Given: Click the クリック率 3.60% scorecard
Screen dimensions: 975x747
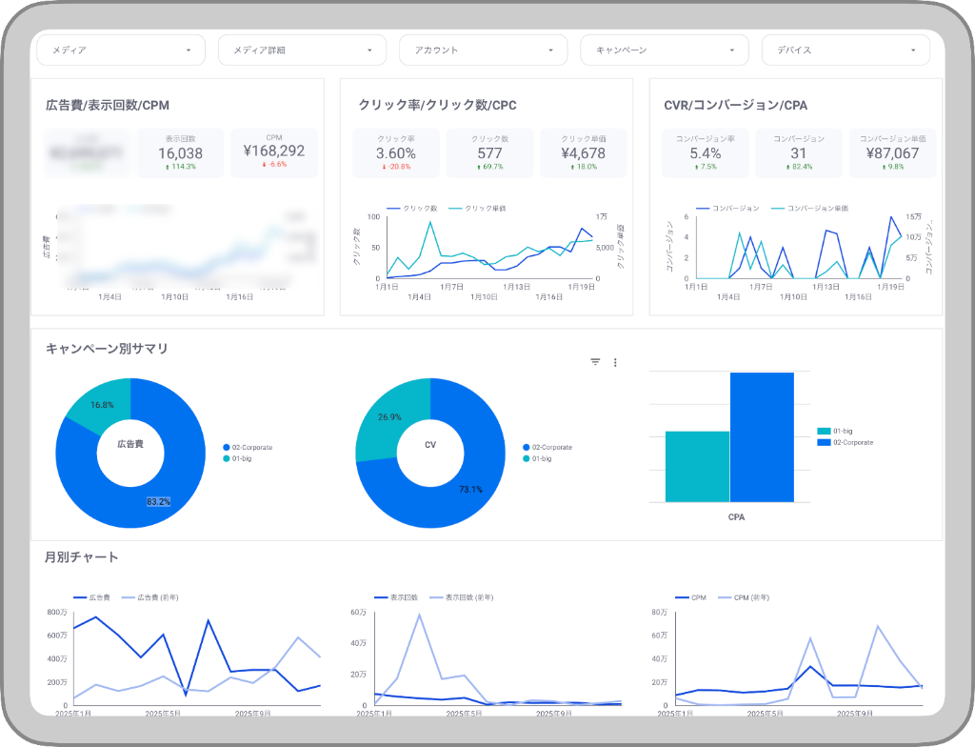Looking at the screenshot, I should [x=395, y=152].
